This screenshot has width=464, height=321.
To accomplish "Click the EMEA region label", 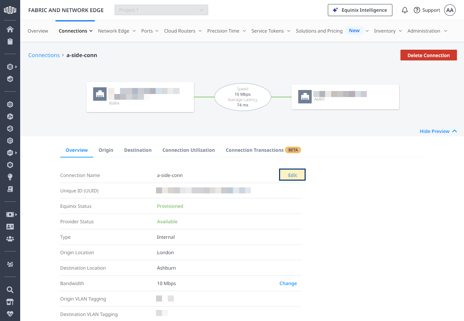I will click(114, 103).
